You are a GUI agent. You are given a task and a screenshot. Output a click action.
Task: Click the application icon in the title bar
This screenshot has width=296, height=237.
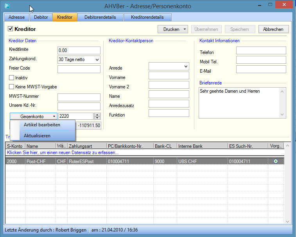7,6
